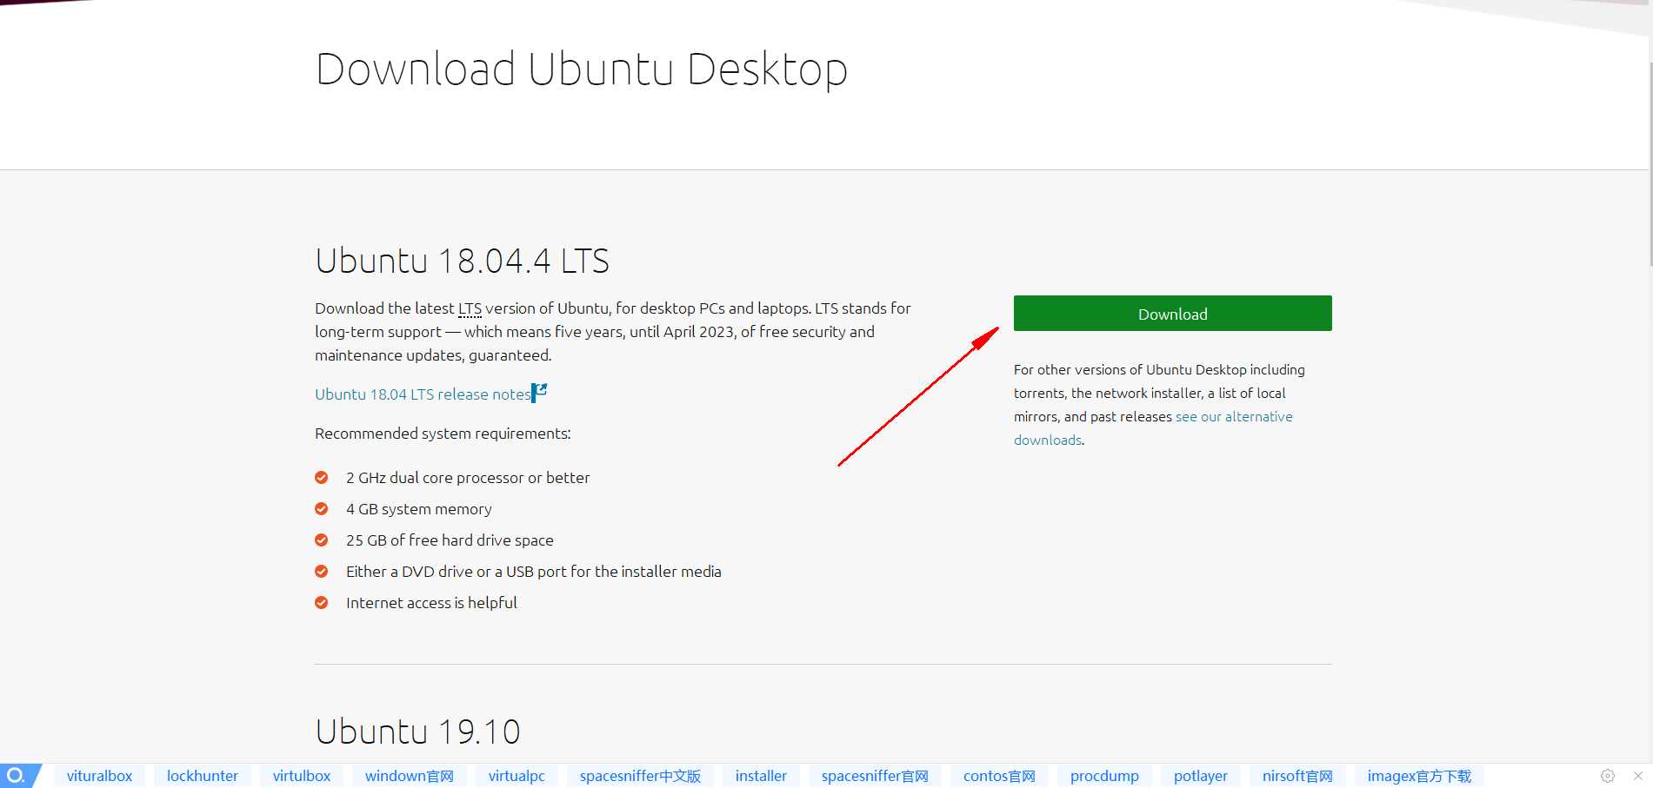Select the vituralbox search suggestion
The image size is (1653, 788).
pyautogui.click(x=100, y=776)
